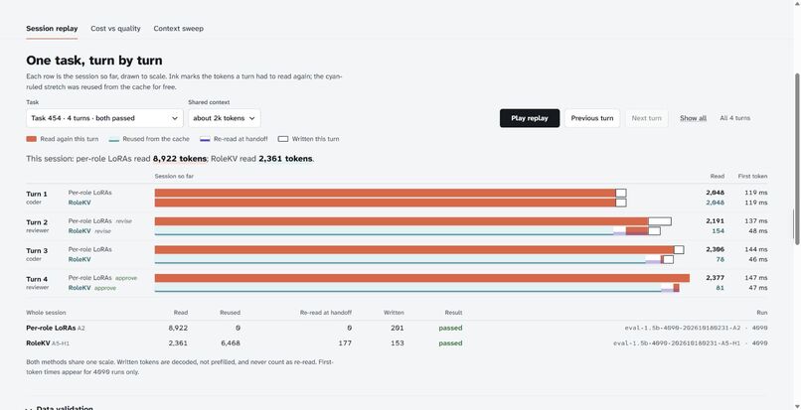Viewport: 801px width, 410px height.
Task: Click the Per-role LoRAs passed result
Action: point(450,328)
